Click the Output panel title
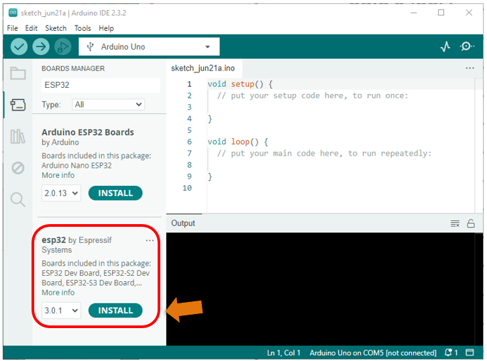Viewport: 487px width, 361px height. coord(183,223)
